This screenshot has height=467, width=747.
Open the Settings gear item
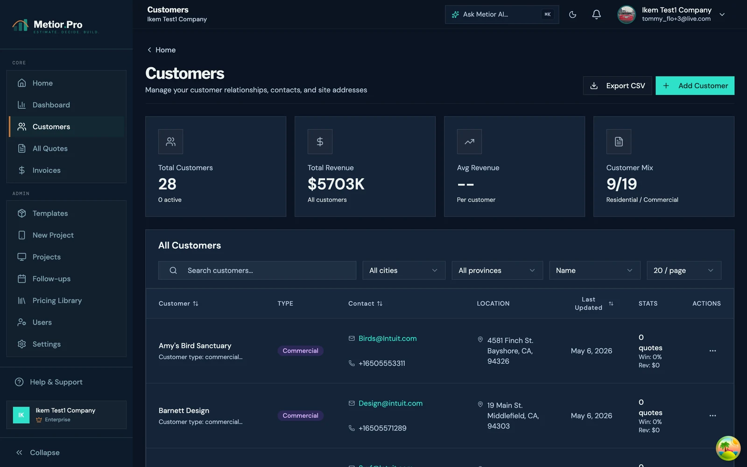67,344
